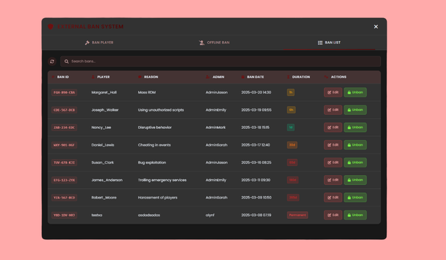Click the calendar icon beside Ban Date header
This screenshot has width=446, height=260.
[243, 77]
